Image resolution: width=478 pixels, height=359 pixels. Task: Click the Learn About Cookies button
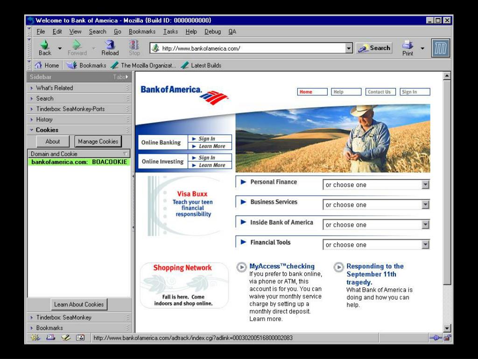pos(79,304)
